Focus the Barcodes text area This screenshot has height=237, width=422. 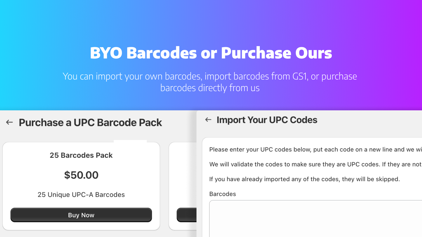[x=316, y=219]
